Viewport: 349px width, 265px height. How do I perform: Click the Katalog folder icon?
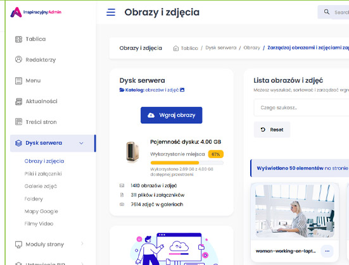click(x=122, y=90)
